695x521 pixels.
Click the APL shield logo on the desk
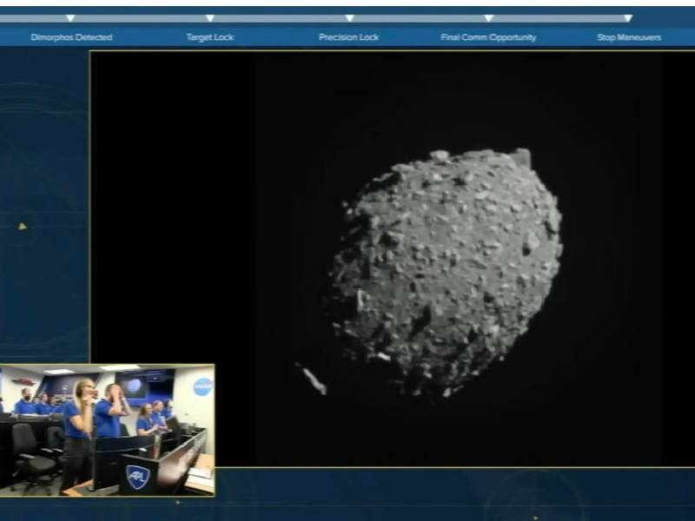(138, 477)
